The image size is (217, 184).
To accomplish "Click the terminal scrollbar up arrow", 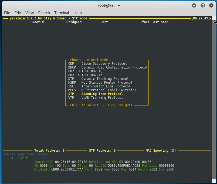I will click(214, 18).
